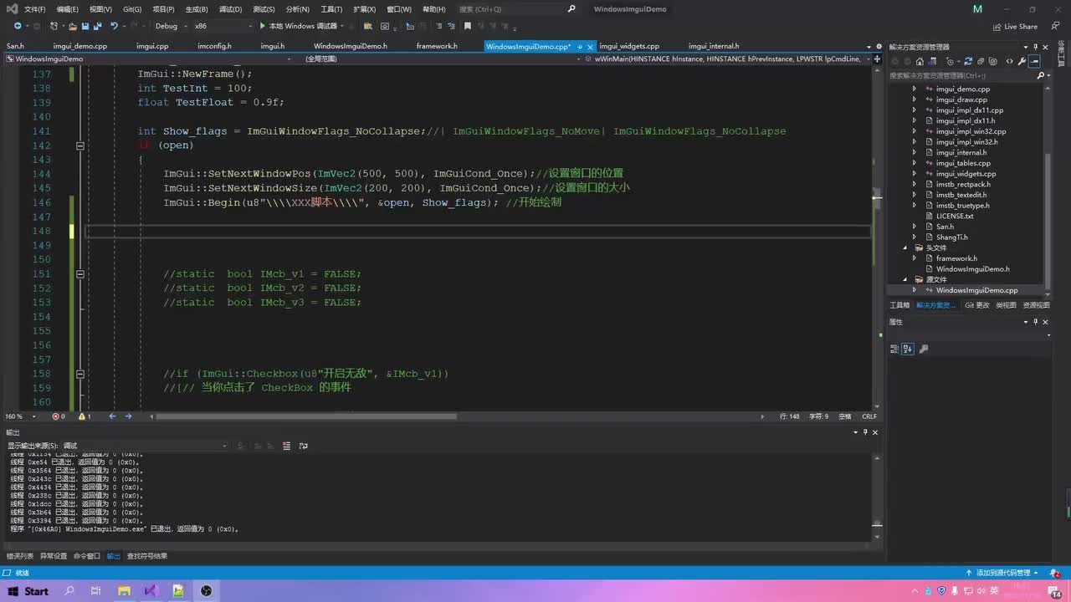
Task: Open the x86 platform dropdown
Action: 223,26
